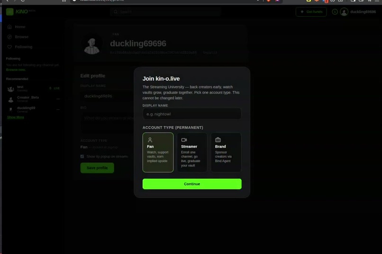The height and width of the screenshot is (254, 382).
Task: Click the duckling69696 profile heading
Action: tap(138, 44)
